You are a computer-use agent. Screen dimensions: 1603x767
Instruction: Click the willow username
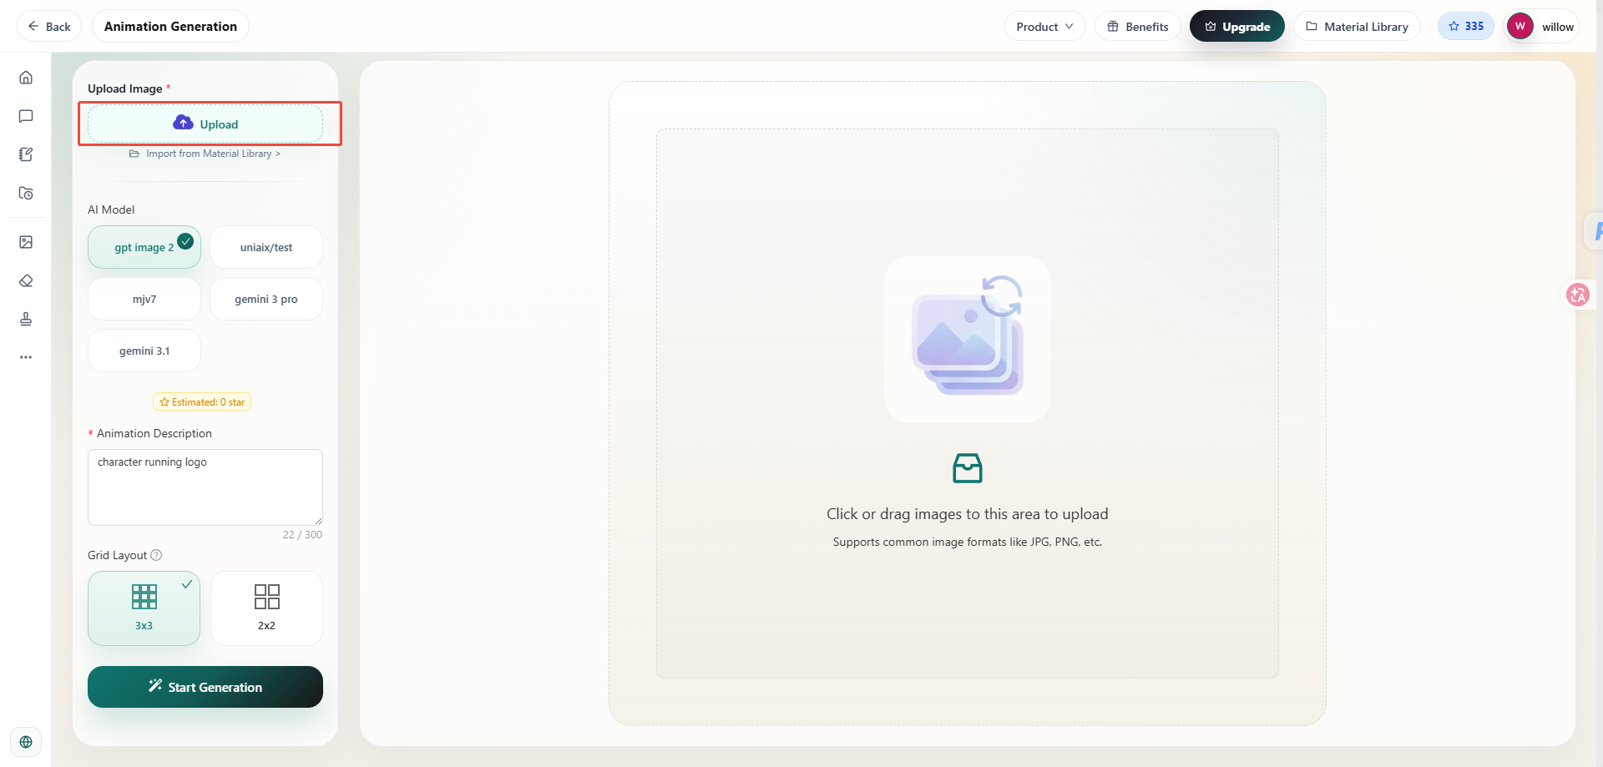[1557, 27]
